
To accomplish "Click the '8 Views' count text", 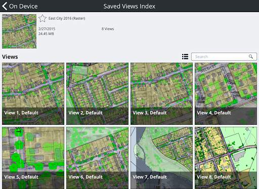I will tap(108, 29).
